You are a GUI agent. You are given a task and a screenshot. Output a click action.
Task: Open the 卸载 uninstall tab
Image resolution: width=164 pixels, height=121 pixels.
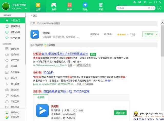pos(101,7)
